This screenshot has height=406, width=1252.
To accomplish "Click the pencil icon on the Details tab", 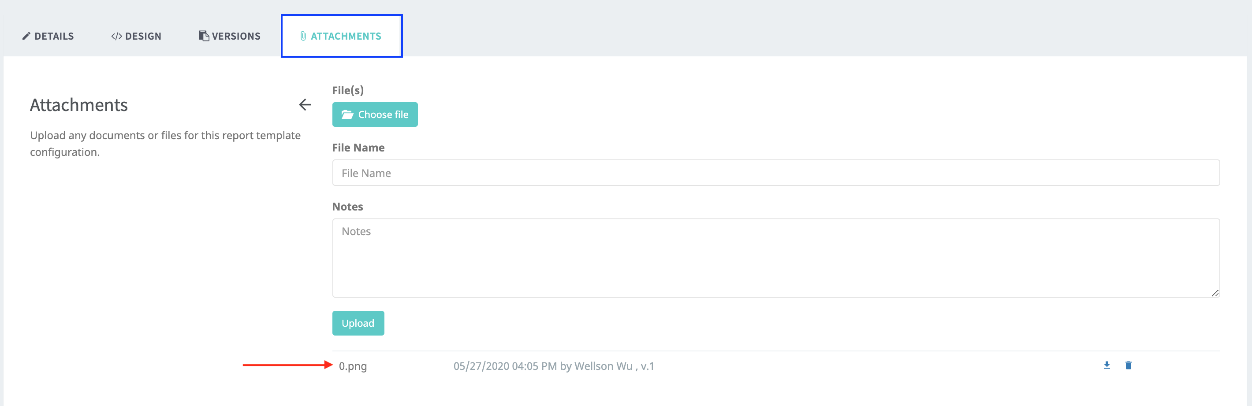I will click(26, 37).
